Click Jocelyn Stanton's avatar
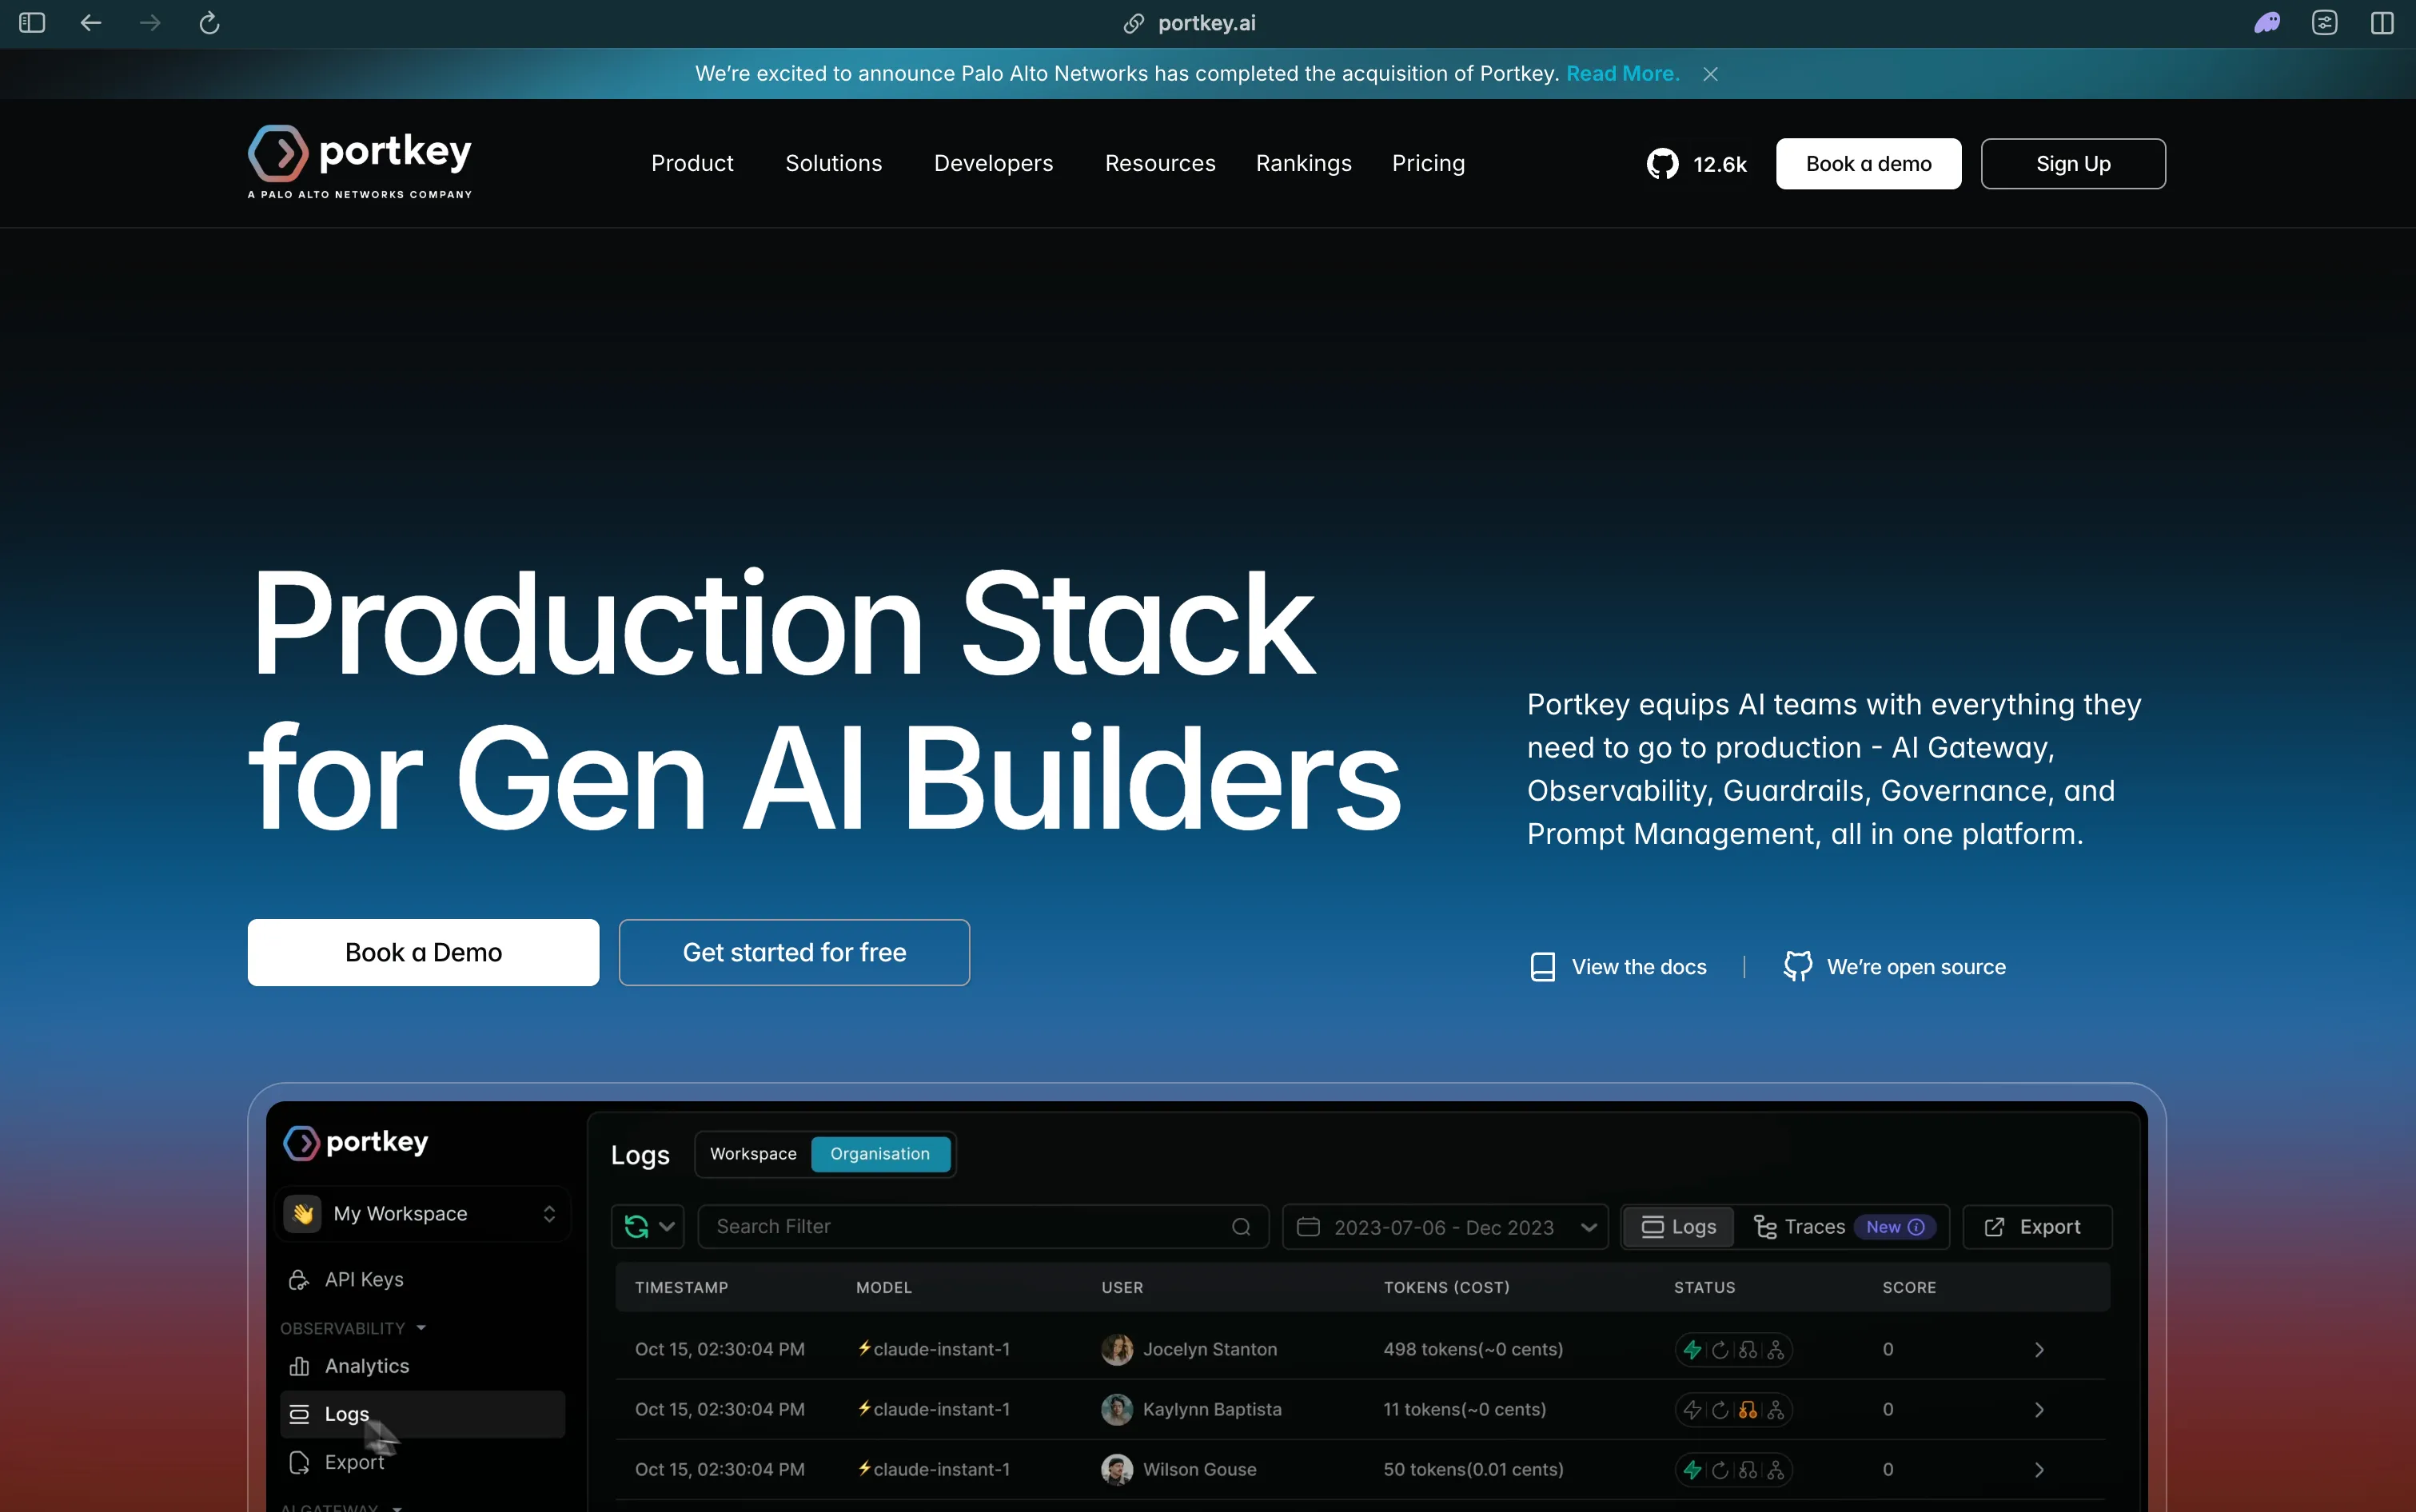2416x1512 pixels. [x=1117, y=1350]
